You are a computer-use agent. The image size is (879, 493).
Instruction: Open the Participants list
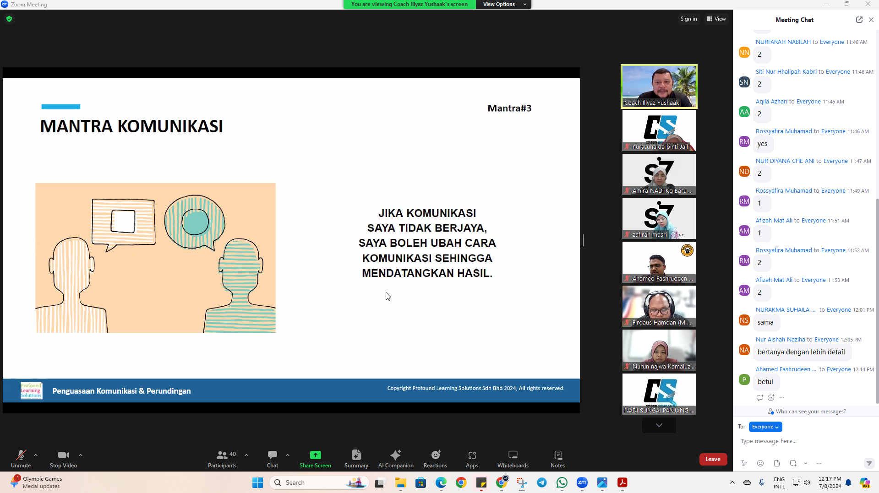tap(222, 459)
